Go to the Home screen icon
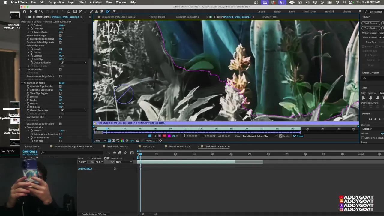Image resolution: width=384 pixels, height=216 pixels. click(25, 11)
